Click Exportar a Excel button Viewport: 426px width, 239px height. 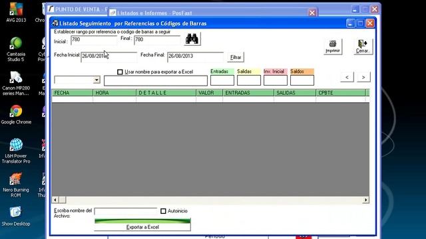click(142, 227)
